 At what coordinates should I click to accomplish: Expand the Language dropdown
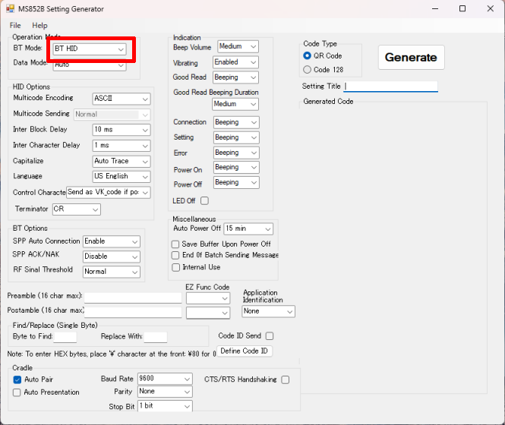click(x=121, y=176)
